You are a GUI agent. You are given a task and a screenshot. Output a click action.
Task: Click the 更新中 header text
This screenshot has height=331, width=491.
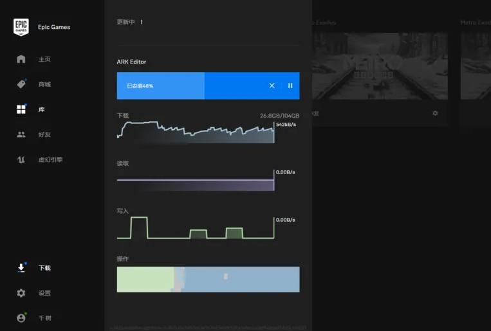[x=125, y=22]
